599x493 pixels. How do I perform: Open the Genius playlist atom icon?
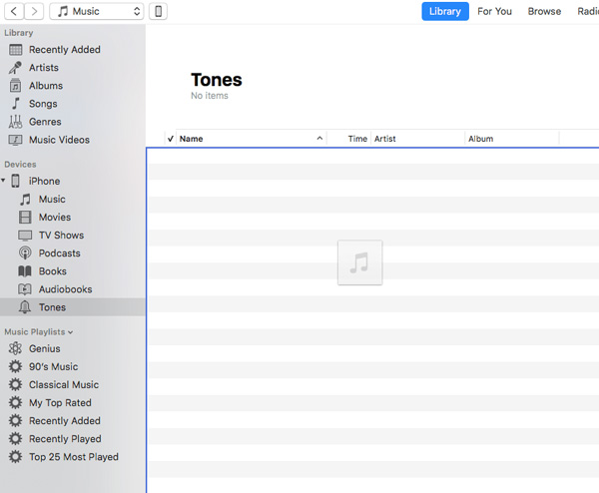[x=15, y=349]
